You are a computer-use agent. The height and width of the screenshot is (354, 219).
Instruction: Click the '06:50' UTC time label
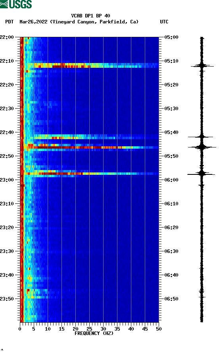tap(171, 299)
